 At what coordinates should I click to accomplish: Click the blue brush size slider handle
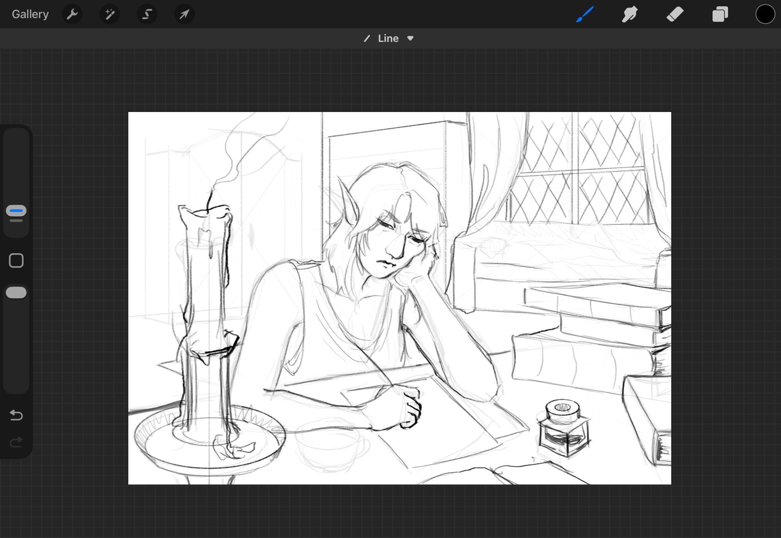tap(16, 211)
